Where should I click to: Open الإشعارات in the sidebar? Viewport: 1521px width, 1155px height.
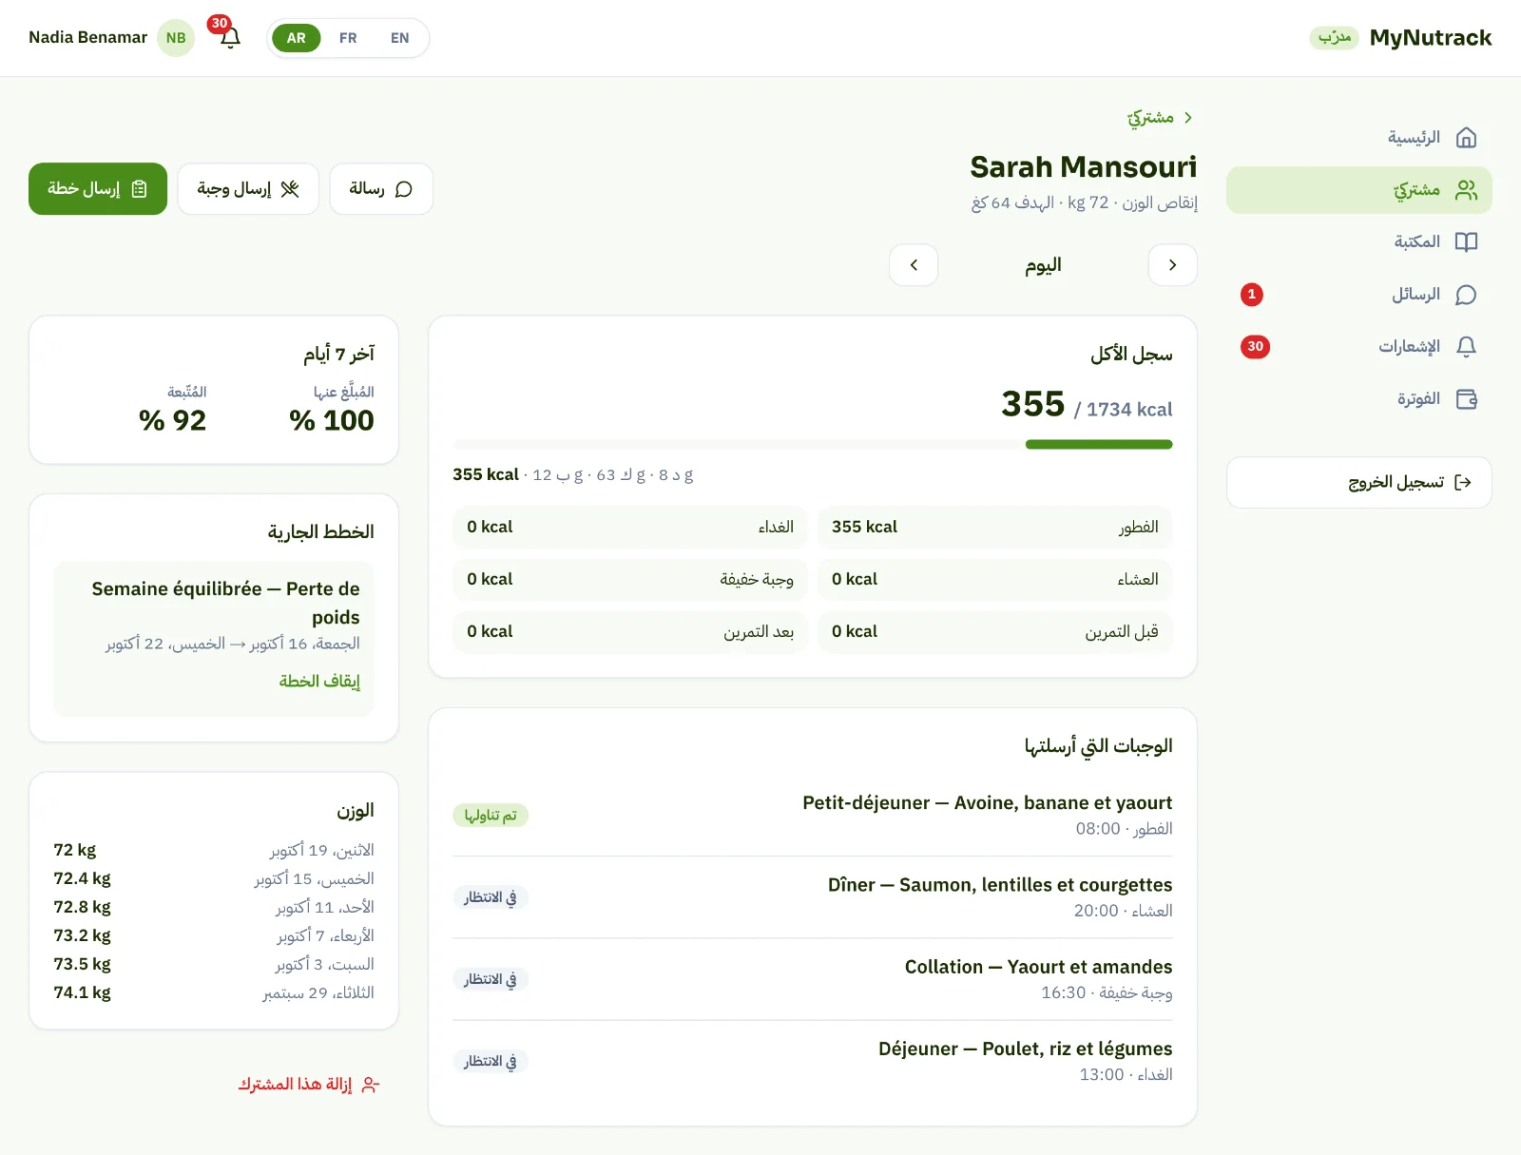[x=1359, y=347]
